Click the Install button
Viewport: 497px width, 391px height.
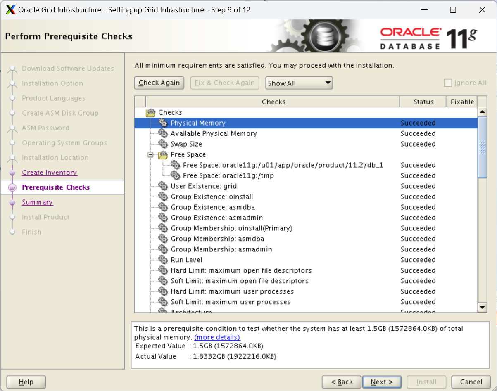427,382
